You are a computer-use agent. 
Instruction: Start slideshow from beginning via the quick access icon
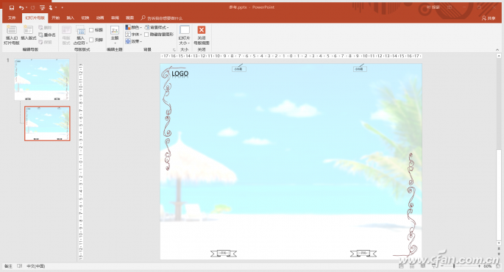pyautogui.click(x=42, y=7)
